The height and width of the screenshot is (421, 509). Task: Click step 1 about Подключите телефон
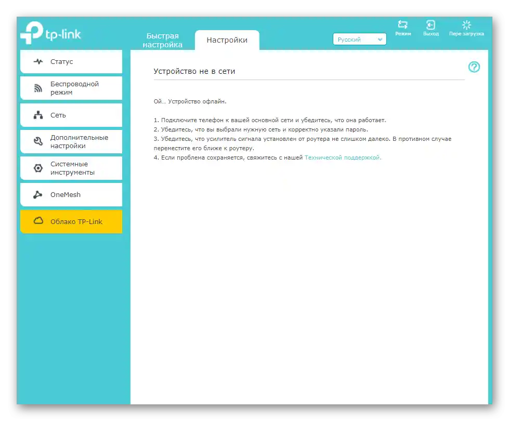pos(270,120)
